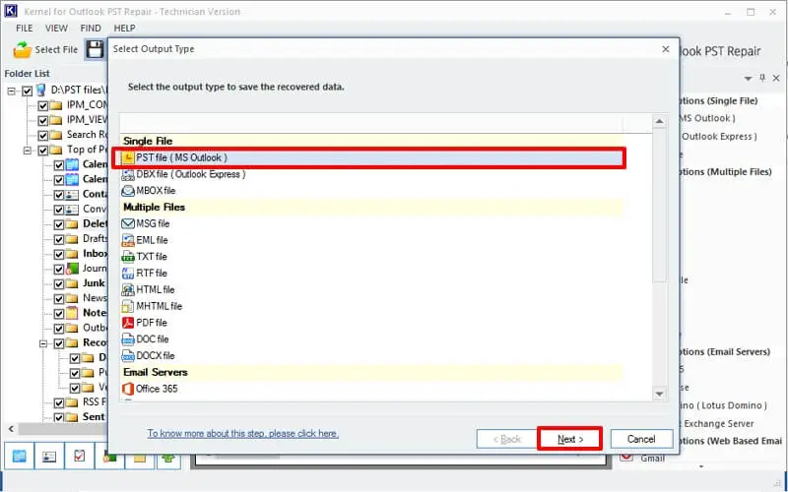Open the right pane options dropdown arrow

point(749,79)
